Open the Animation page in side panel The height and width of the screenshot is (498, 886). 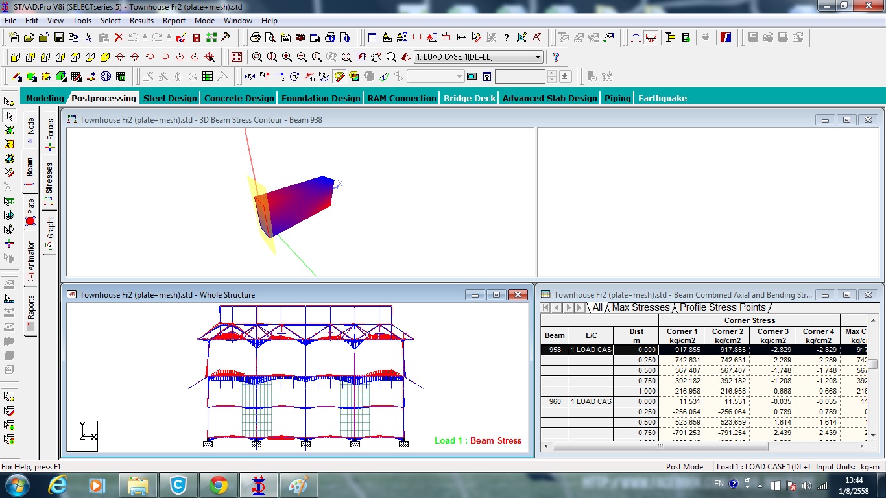[x=30, y=261]
